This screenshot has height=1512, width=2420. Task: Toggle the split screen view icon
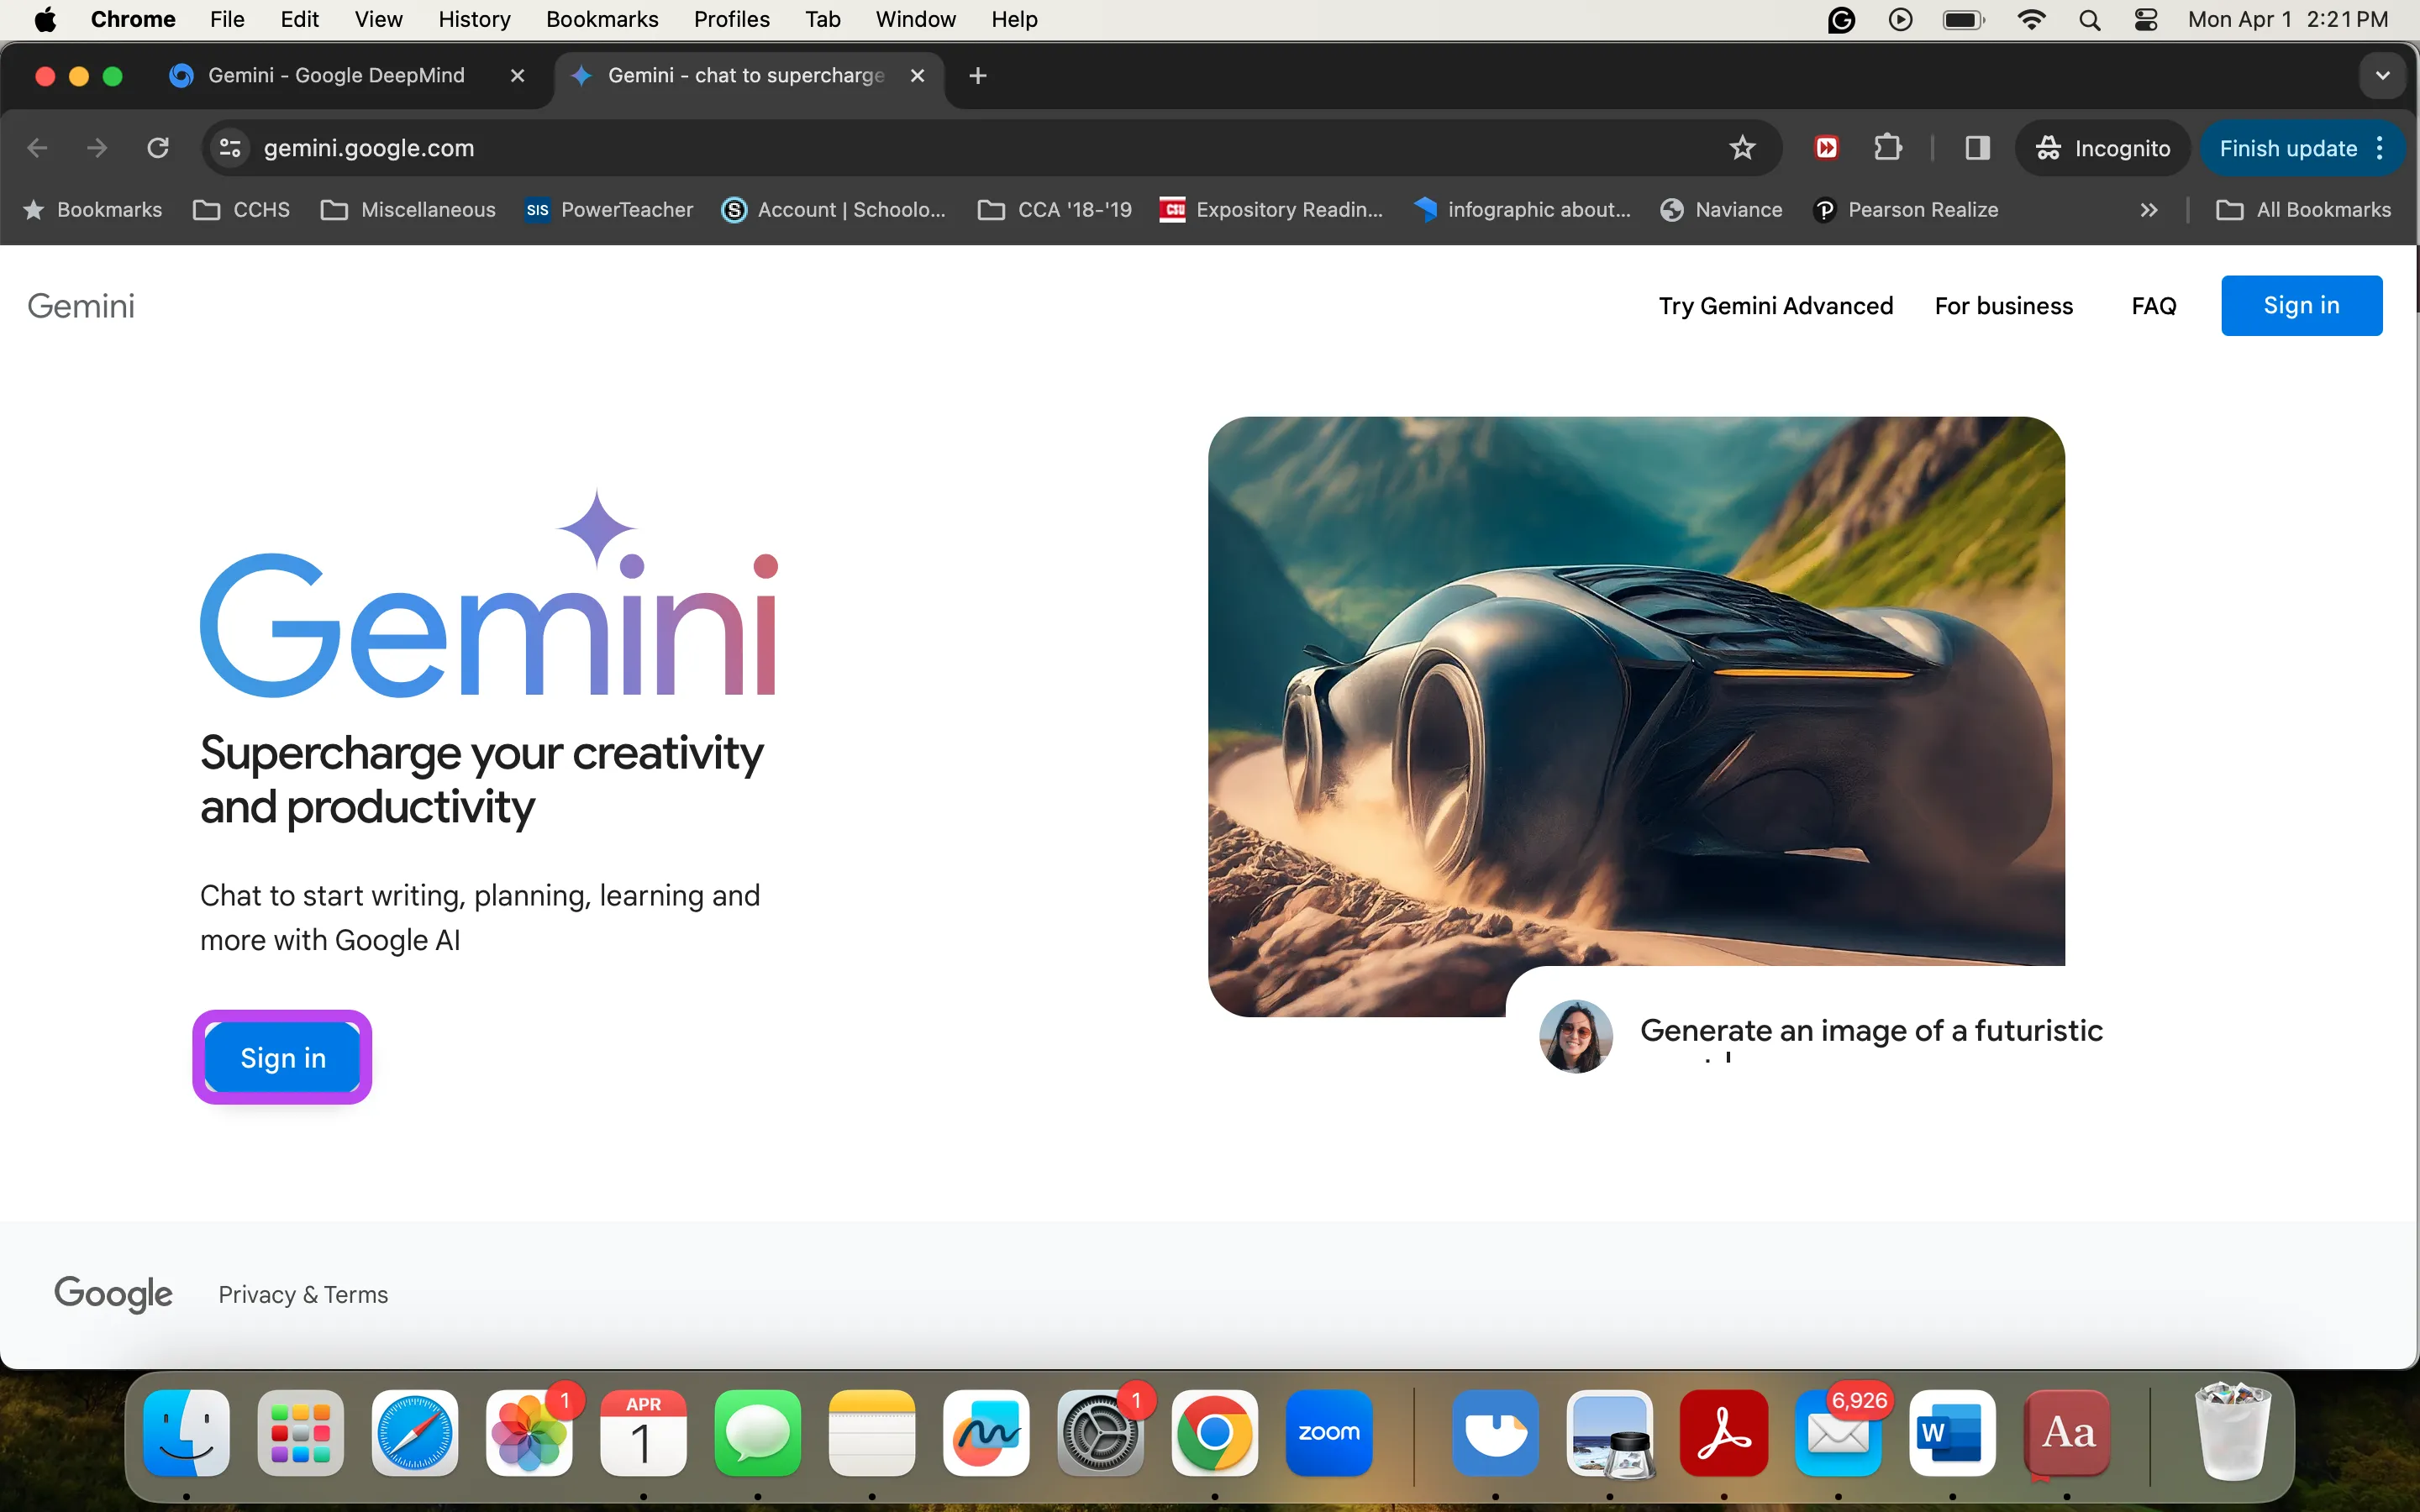pos(1977,148)
